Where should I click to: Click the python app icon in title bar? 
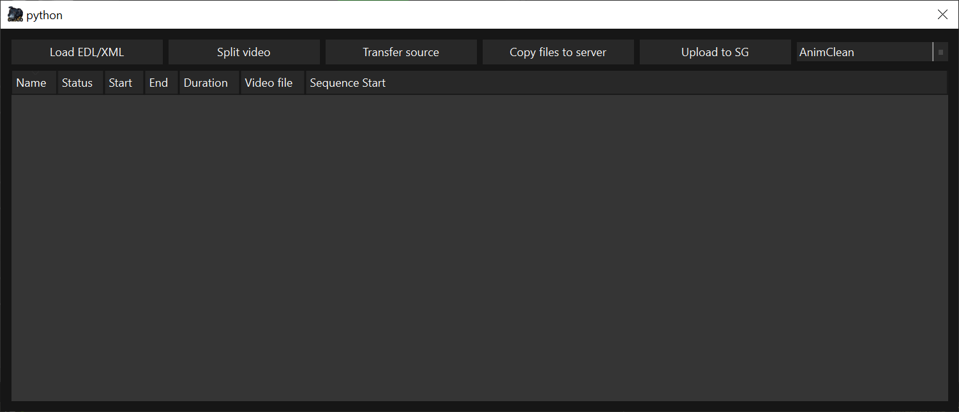click(15, 15)
